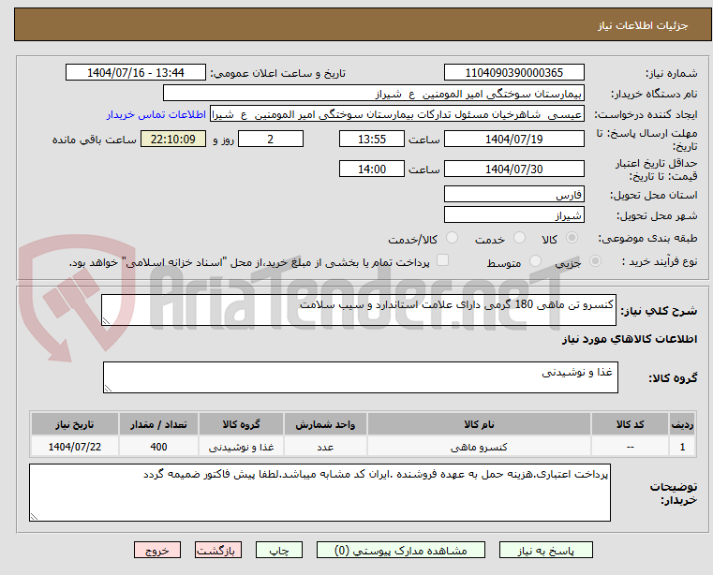Click the need date cell 1404/07/22
713x575 pixels.
[75, 447]
